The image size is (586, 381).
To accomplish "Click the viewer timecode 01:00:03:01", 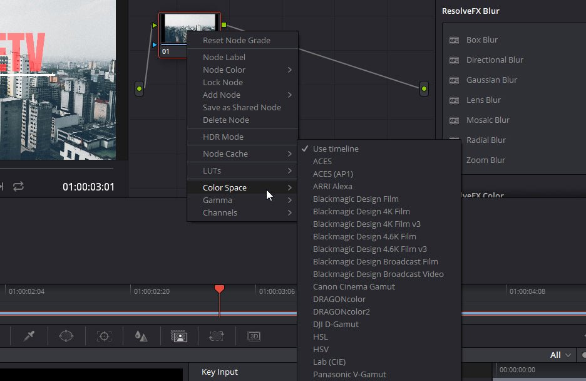I will [x=88, y=187].
